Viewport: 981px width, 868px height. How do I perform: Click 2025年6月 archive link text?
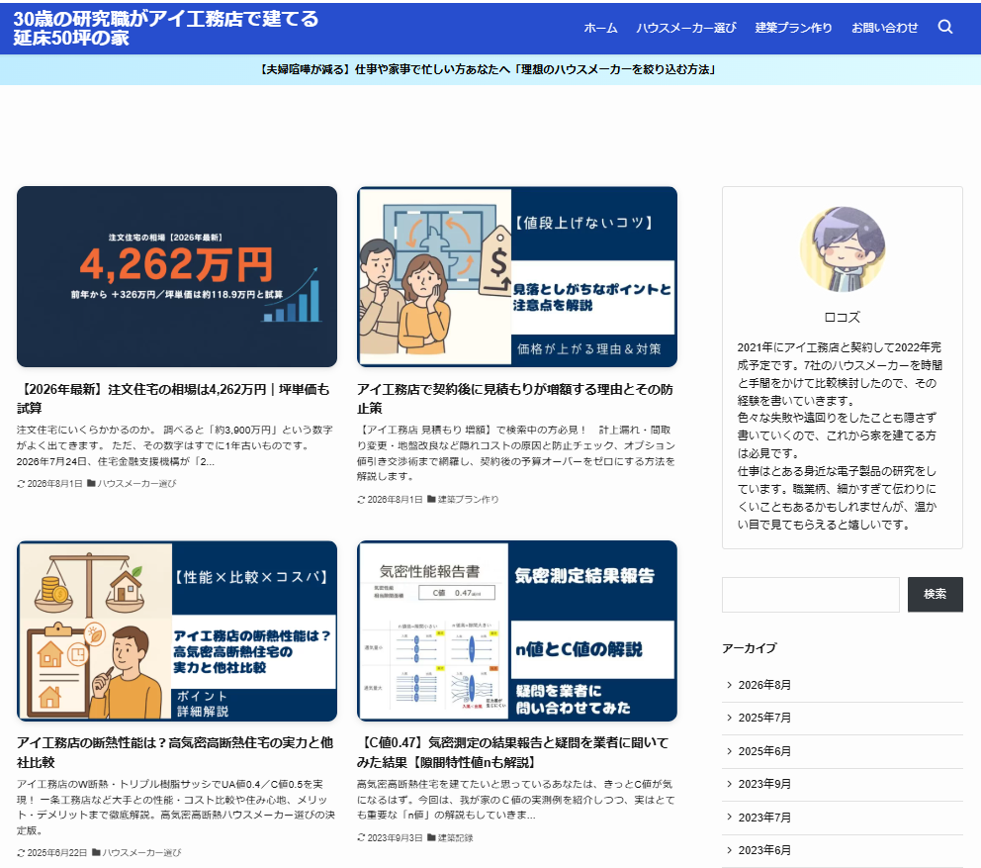[x=764, y=751]
